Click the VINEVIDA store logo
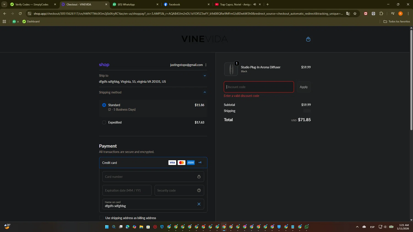Image resolution: width=413 pixels, height=232 pixels. coord(205,39)
